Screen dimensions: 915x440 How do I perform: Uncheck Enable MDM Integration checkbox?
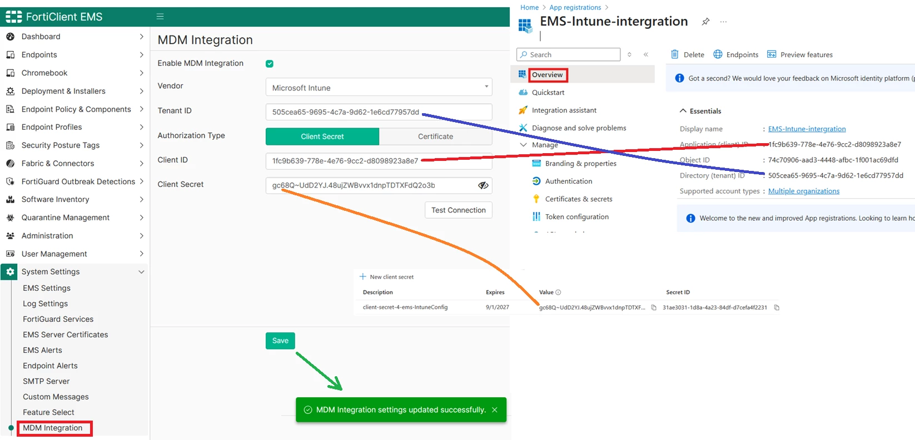point(270,64)
